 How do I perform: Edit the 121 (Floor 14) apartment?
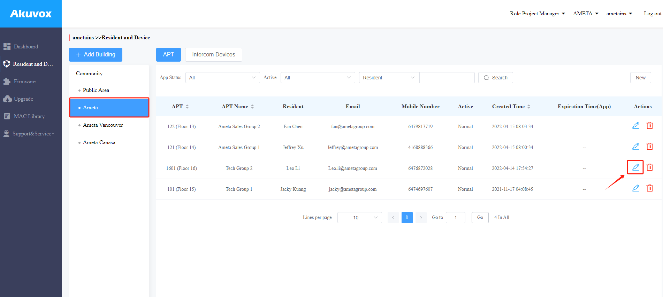[x=636, y=146]
